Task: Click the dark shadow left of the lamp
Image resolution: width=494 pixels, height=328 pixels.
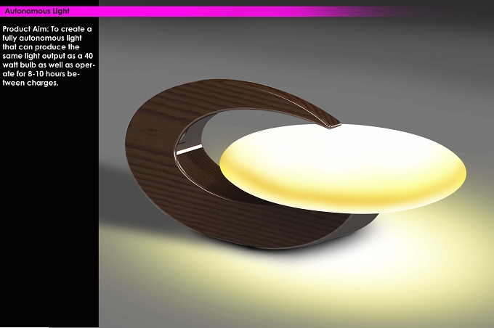Action: tap(126, 195)
